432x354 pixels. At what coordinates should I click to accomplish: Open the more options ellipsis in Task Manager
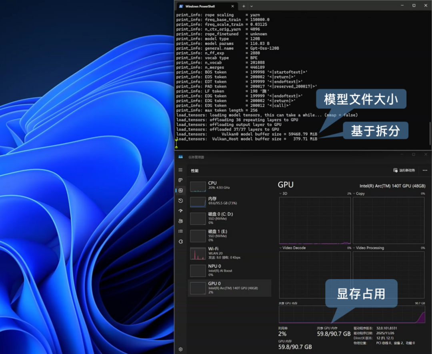(425, 170)
